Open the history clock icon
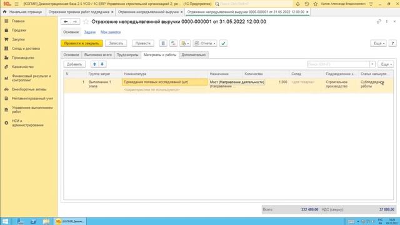The width and height of the screenshot is (400, 225). (x=307, y=4)
